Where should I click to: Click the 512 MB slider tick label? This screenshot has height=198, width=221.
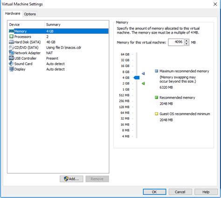point(124,95)
